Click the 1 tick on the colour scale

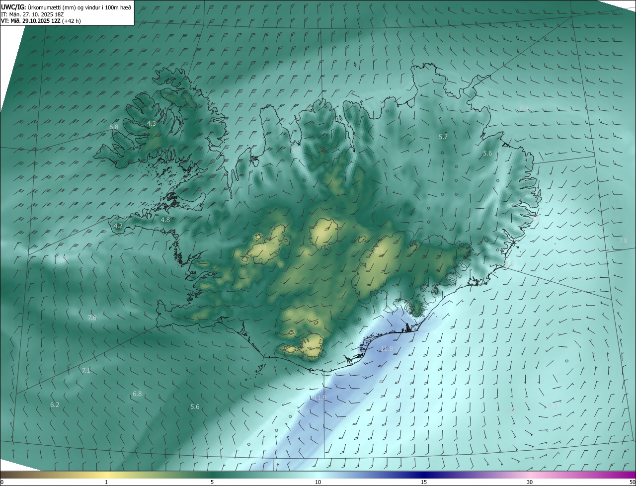(x=106, y=482)
